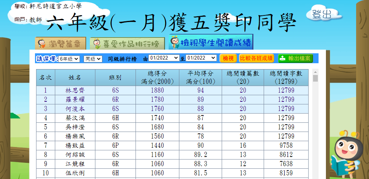369x179 pixels.
Task: Open the end month dropdown after 至
Action: (201, 58)
